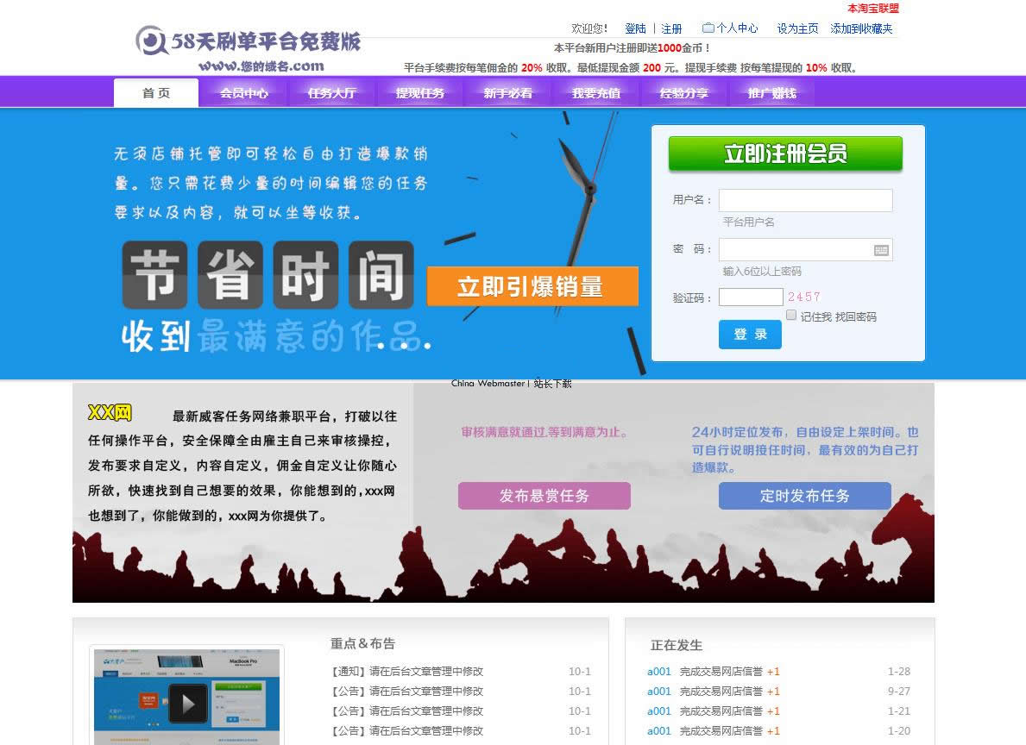Select the first banner slide dot
1026x745 pixels.
coord(381,346)
